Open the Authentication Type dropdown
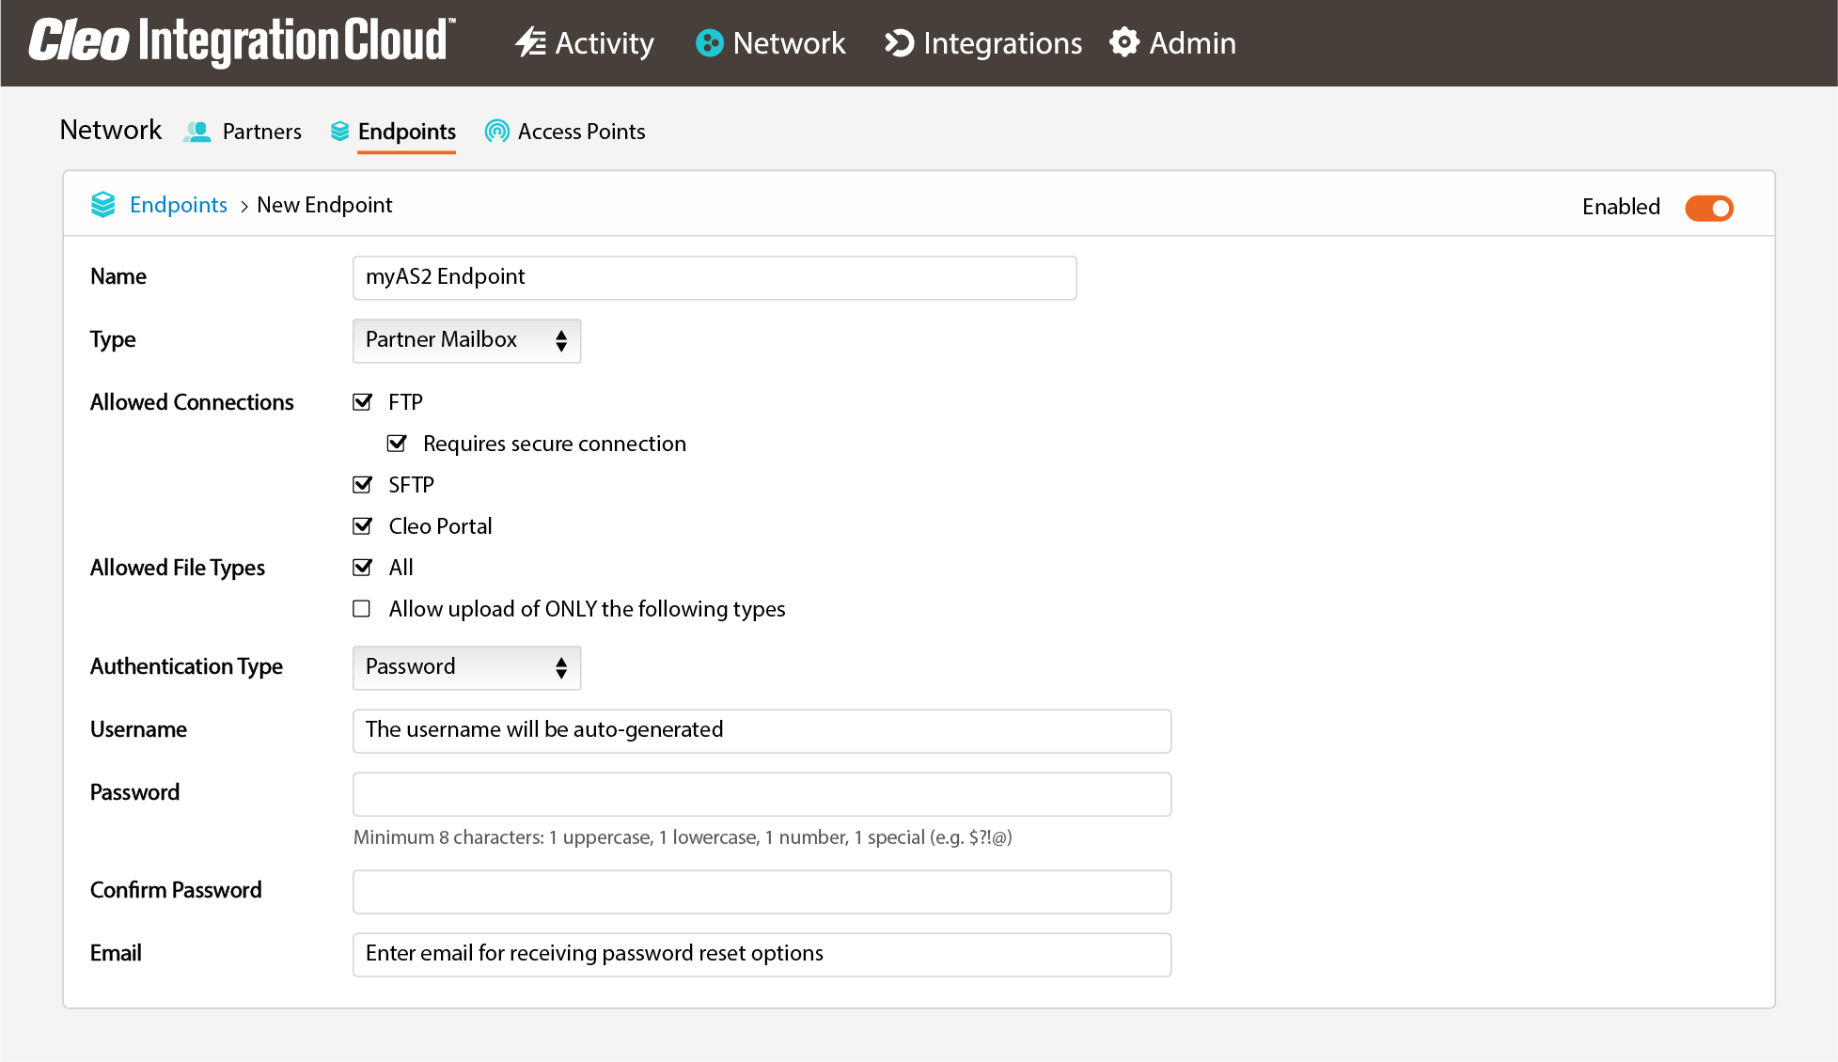Image resolution: width=1838 pixels, height=1062 pixels. point(466,667)
